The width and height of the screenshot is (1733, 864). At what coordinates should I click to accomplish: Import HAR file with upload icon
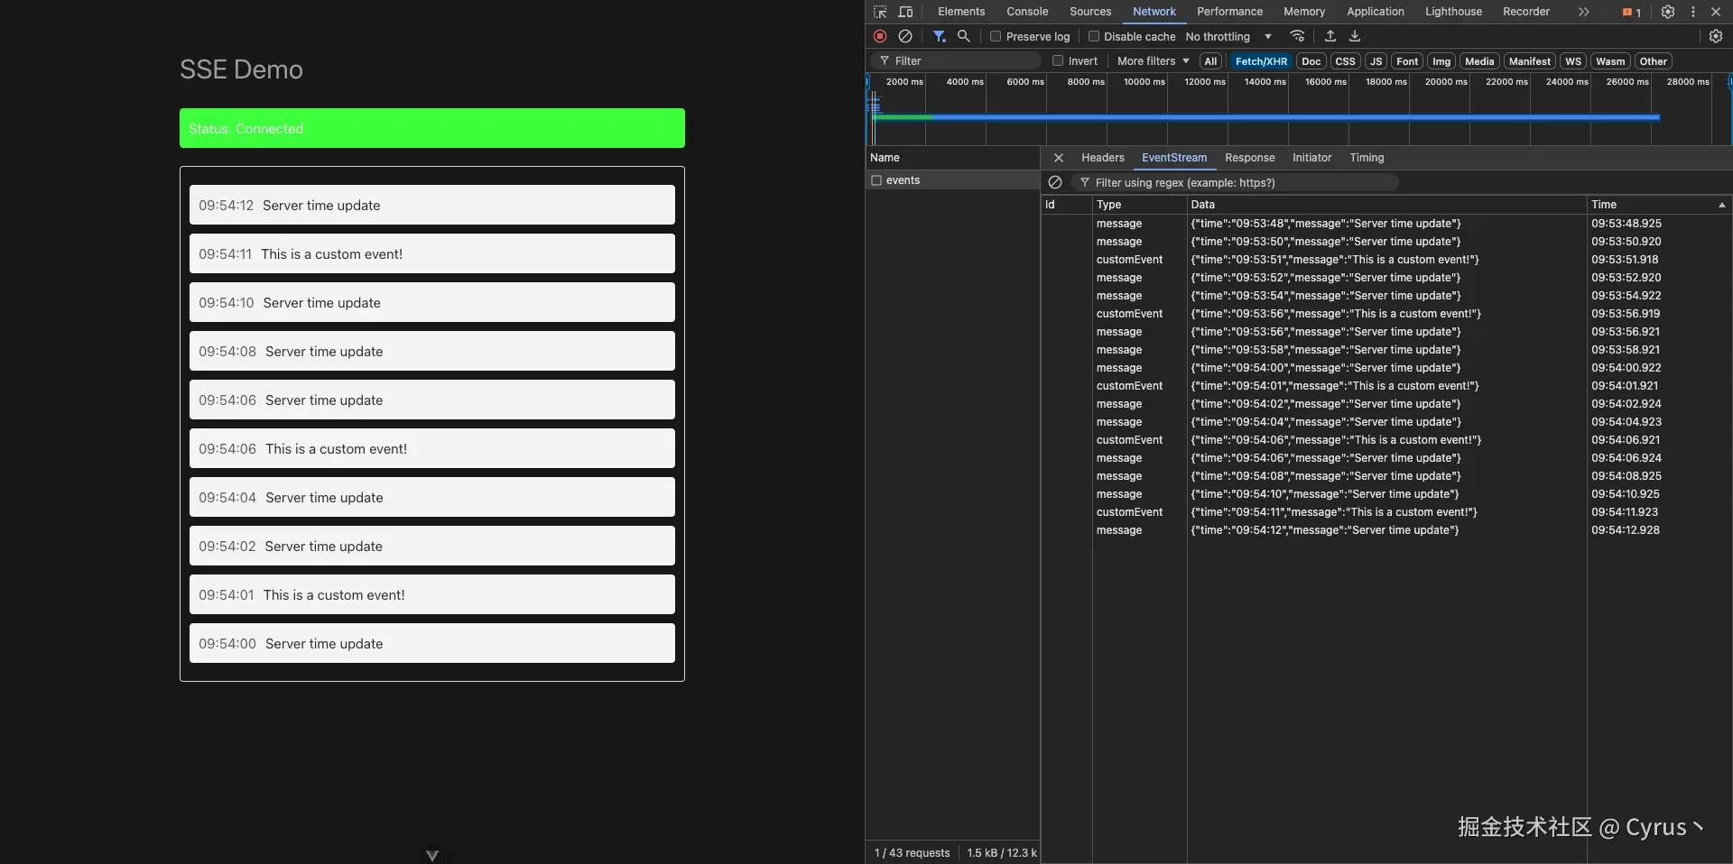tap(1330, 36)
